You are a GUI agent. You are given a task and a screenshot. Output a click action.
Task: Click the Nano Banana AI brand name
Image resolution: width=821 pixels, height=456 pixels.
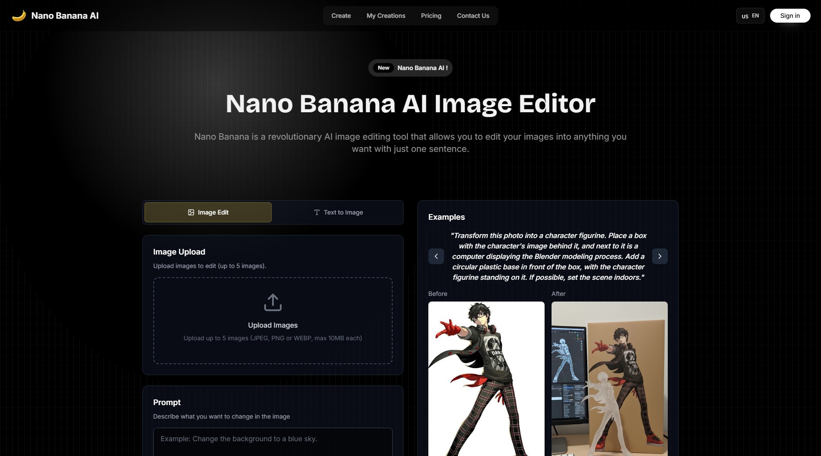click(x=65, y=16)
